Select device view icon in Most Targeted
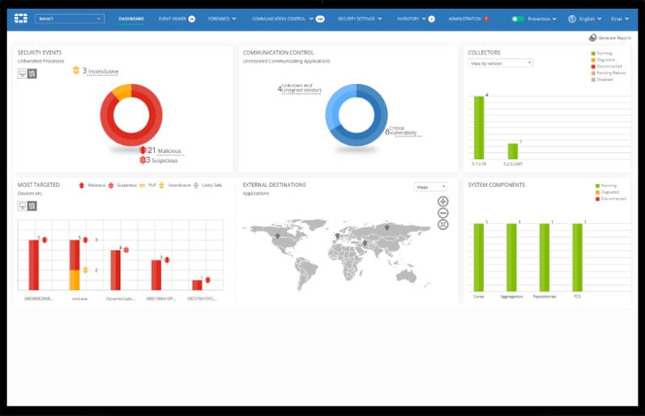 coord(23,206)
